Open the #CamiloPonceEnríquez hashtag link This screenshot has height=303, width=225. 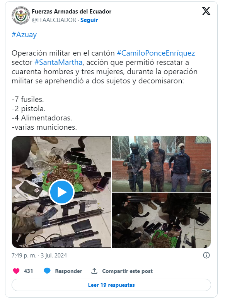tap(156, 53)
